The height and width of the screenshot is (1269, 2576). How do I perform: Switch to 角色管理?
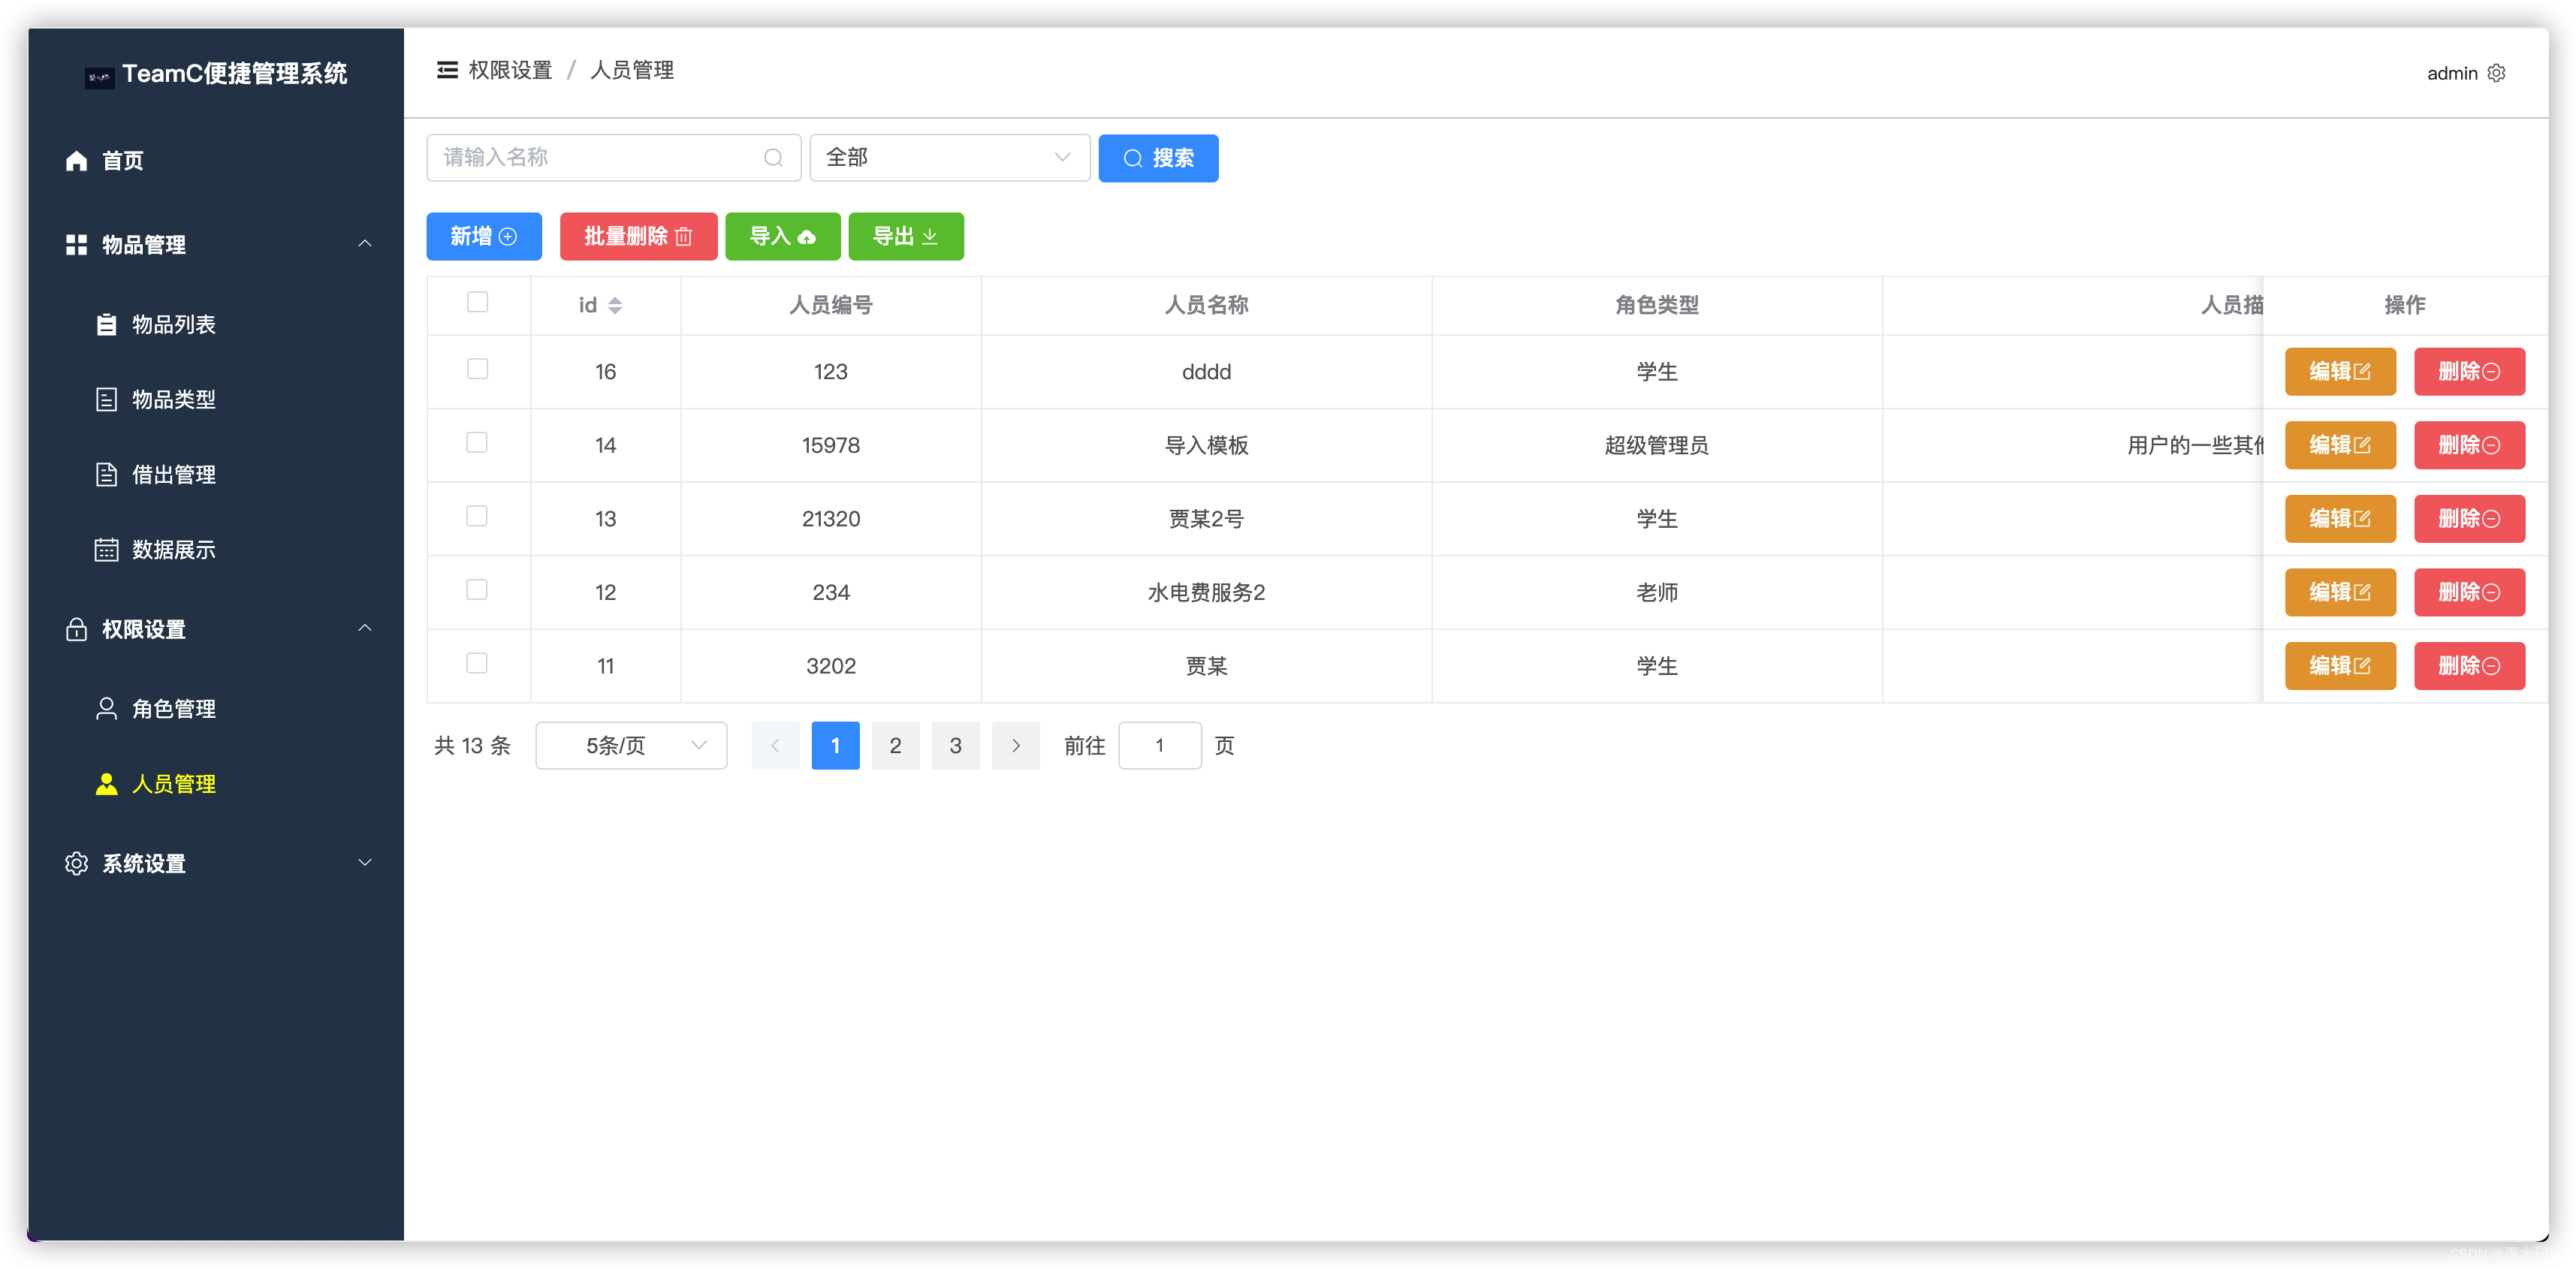216,709
